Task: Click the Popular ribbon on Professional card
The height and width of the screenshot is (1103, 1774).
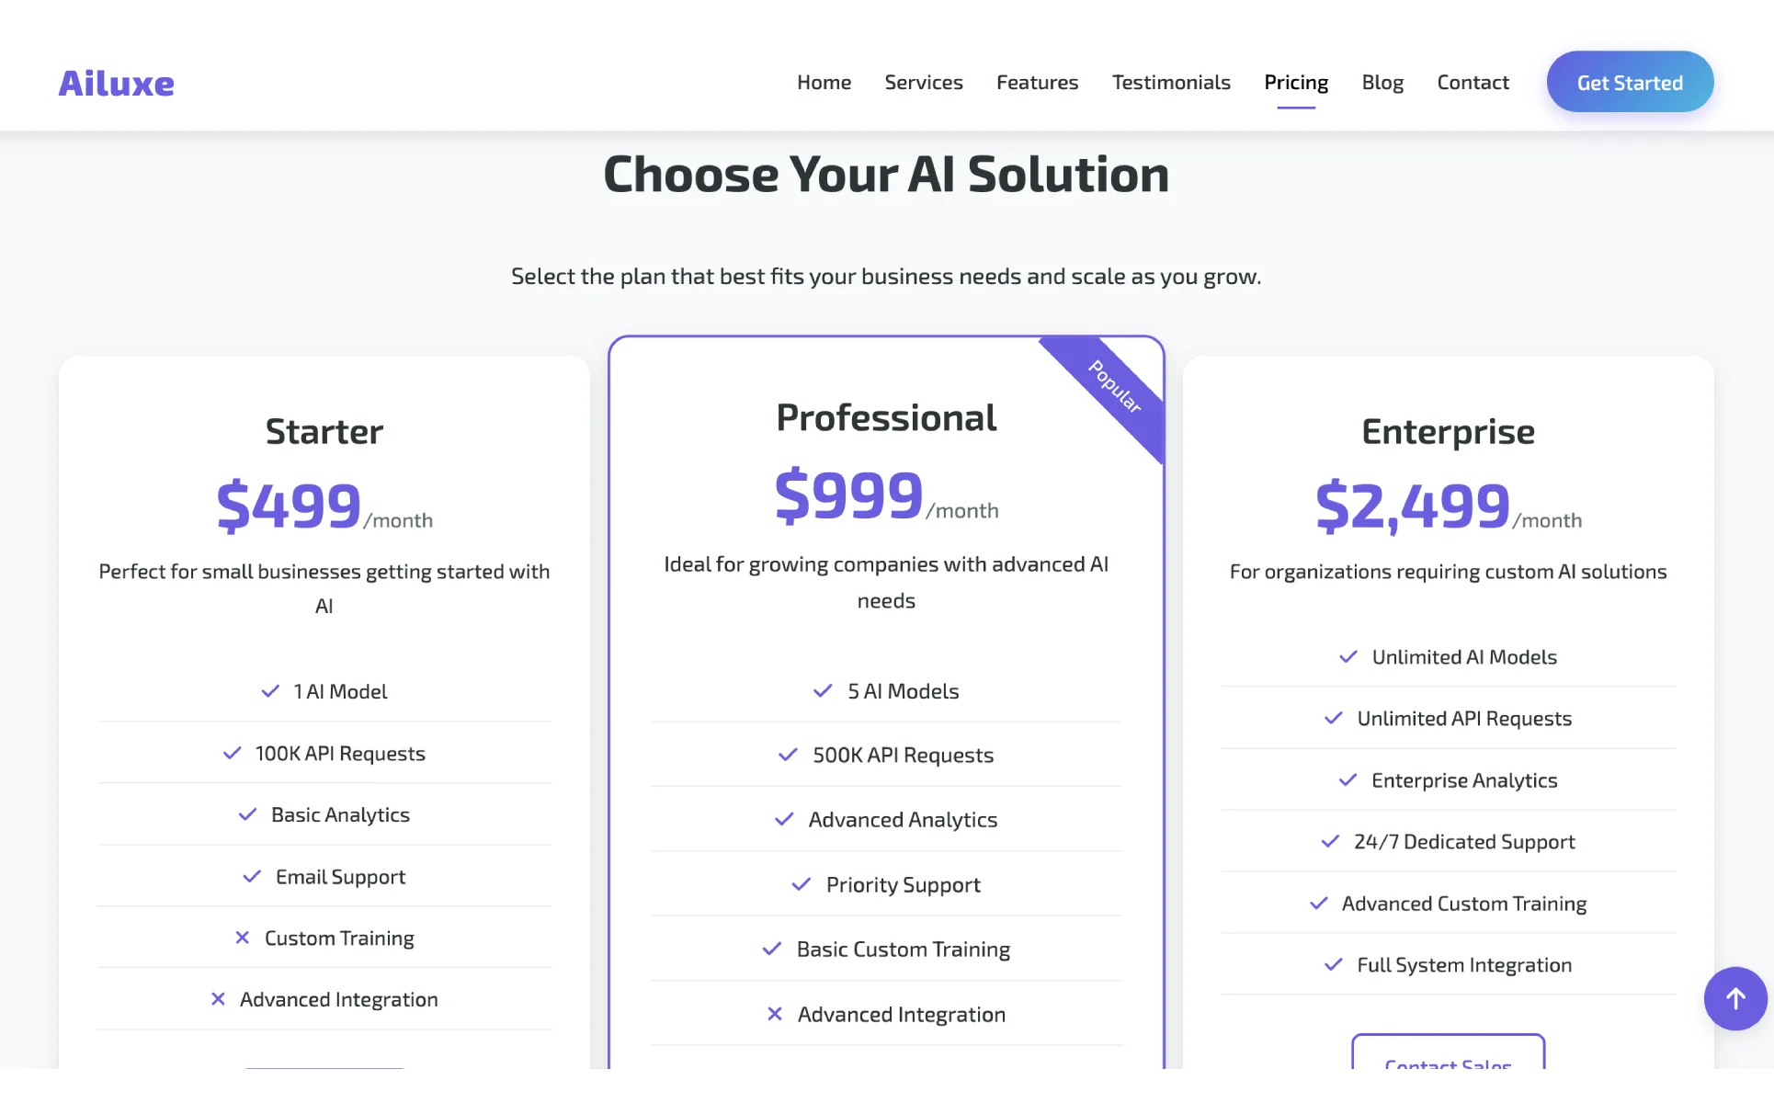Action: click(1115, 387)
